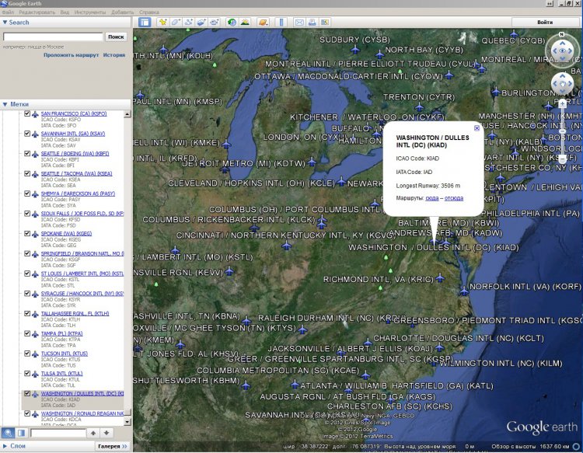Click the 'отсюда' route link in the balloon
Viewport: 583px width, 453px height.
coord(454,198)
